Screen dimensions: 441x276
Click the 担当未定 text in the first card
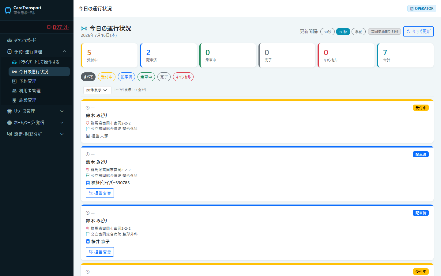pos(100,136)
